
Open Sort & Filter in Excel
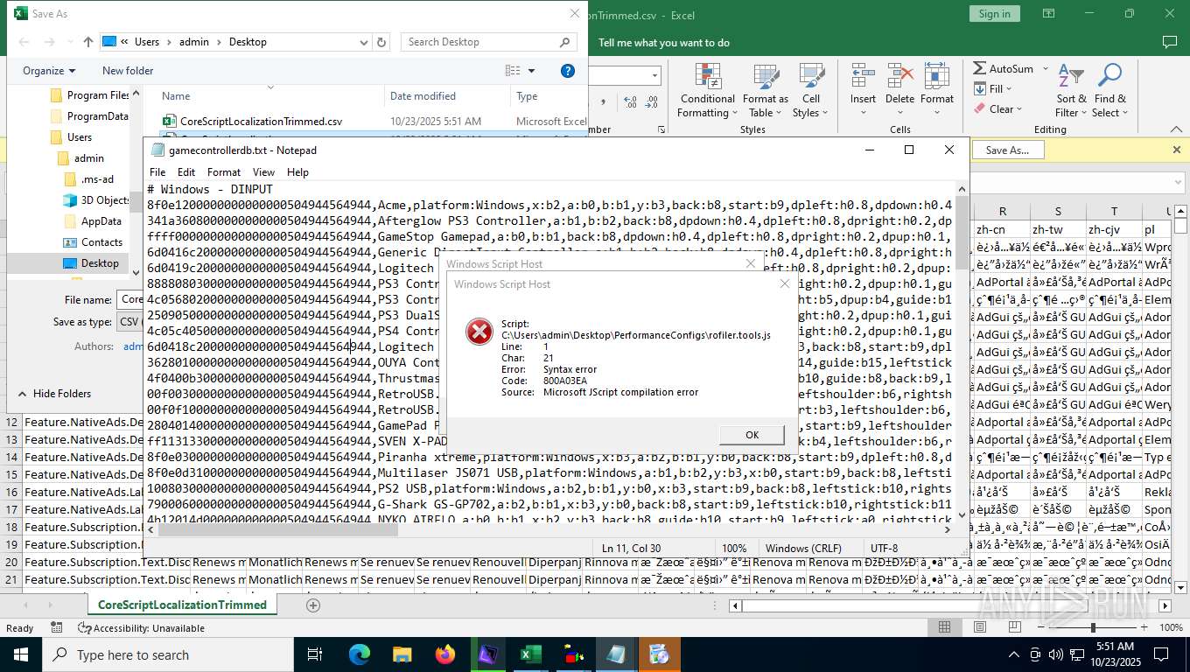pyautogui.click(x=1071, y=91)
